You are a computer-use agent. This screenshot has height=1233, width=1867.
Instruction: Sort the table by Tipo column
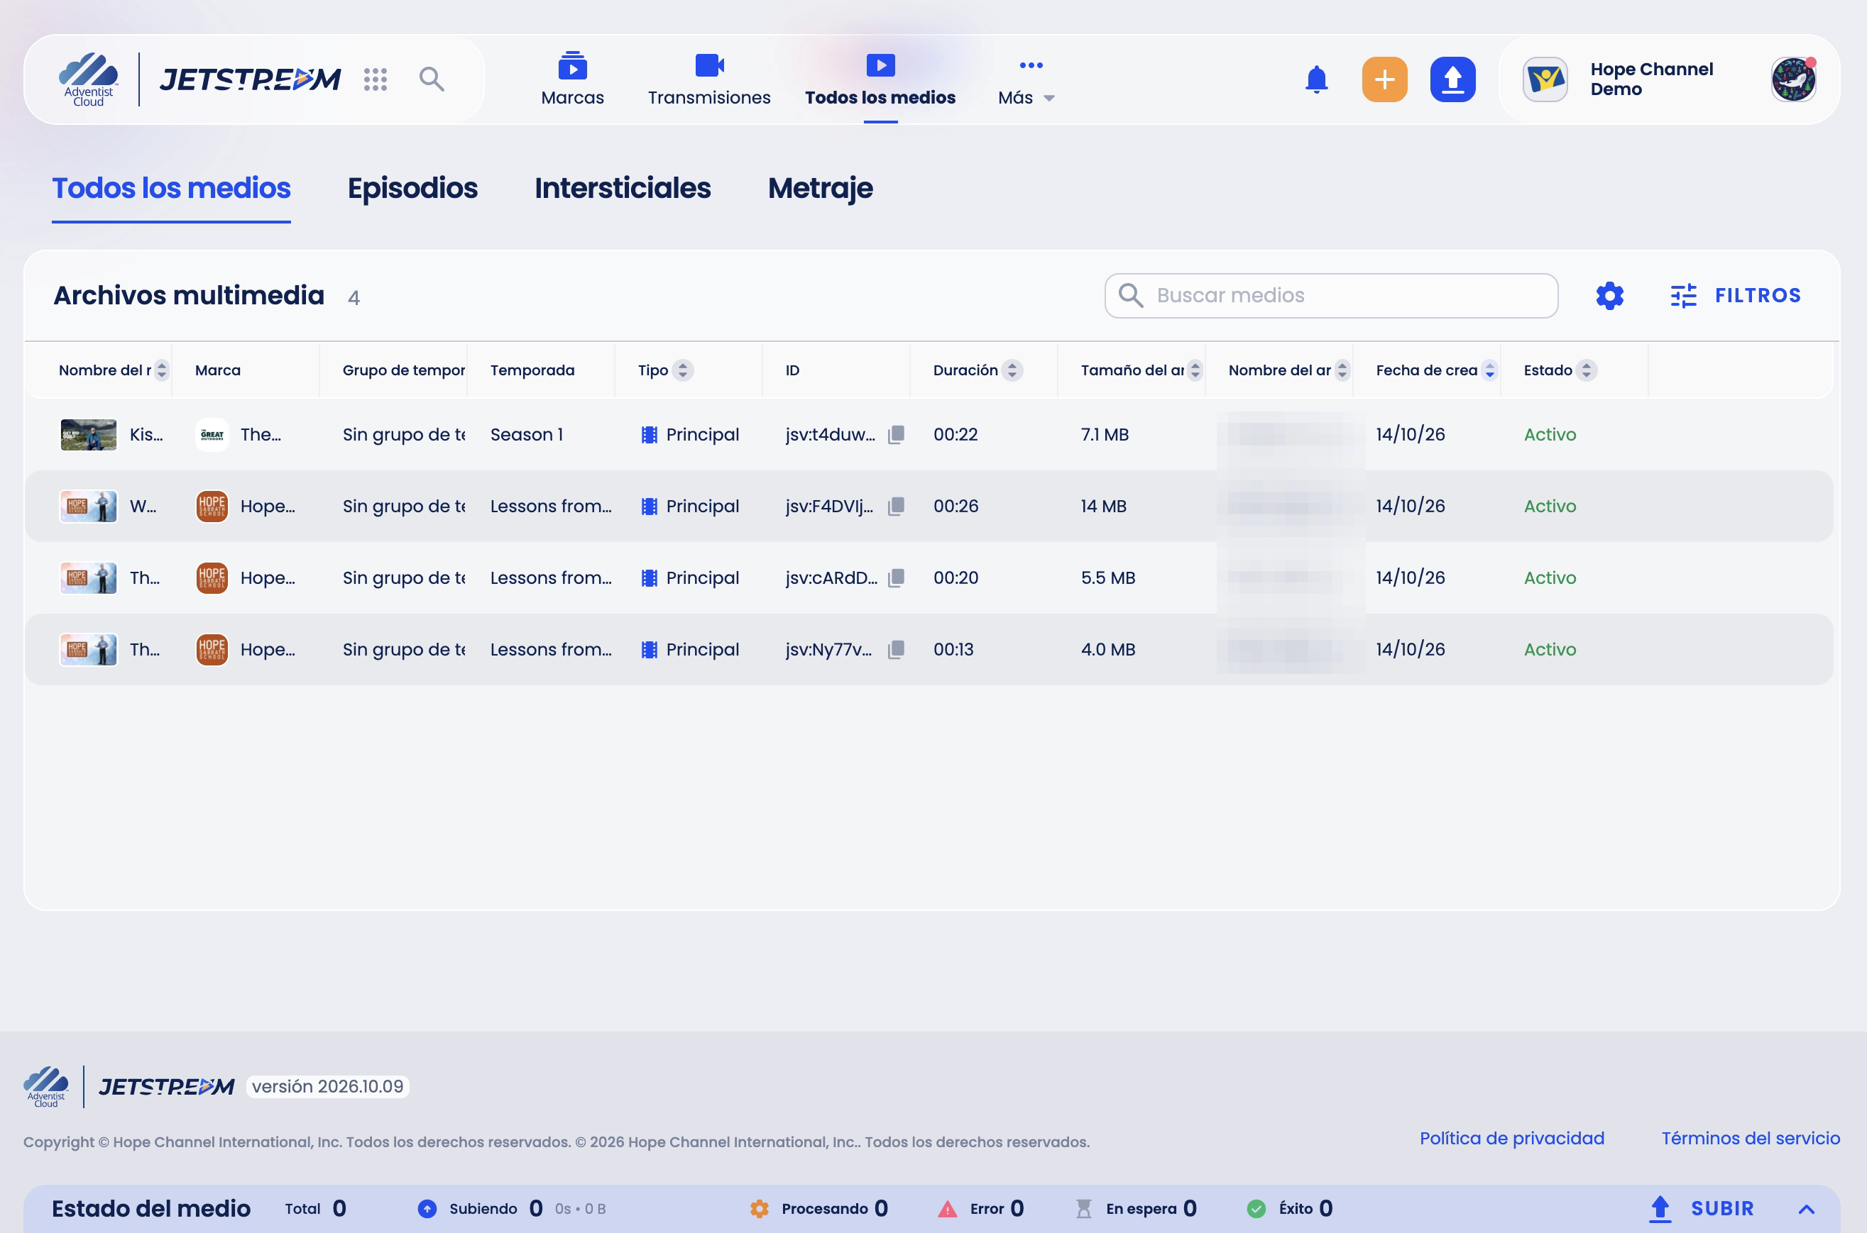pos(682,370)
